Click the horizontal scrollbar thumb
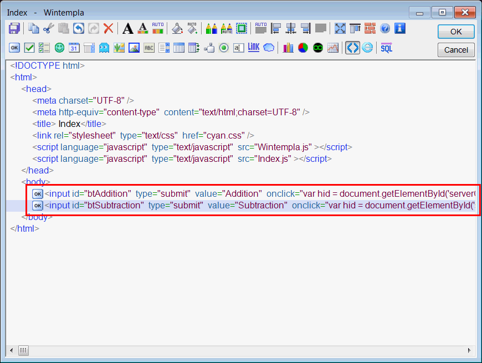Image resolution: width=482 pixels, height=363 pixels. pos(23,350)
